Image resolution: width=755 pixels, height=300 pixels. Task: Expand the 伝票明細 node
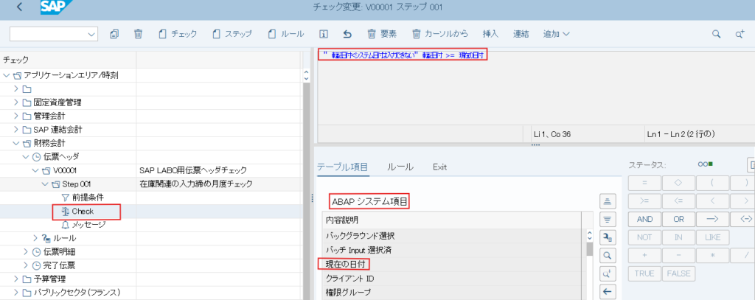point(25,251)
